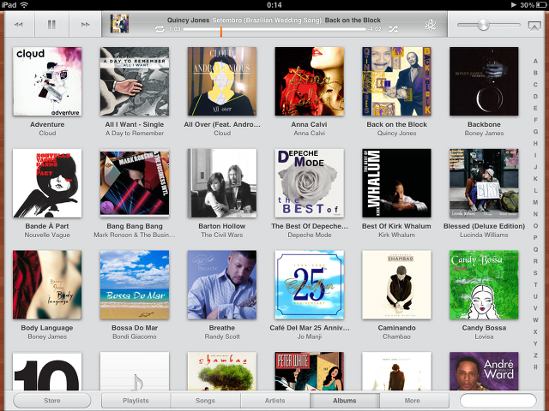Open Barton Hollow album cover
This screenshot has height=411, width=549.
[x=222, y=183]
